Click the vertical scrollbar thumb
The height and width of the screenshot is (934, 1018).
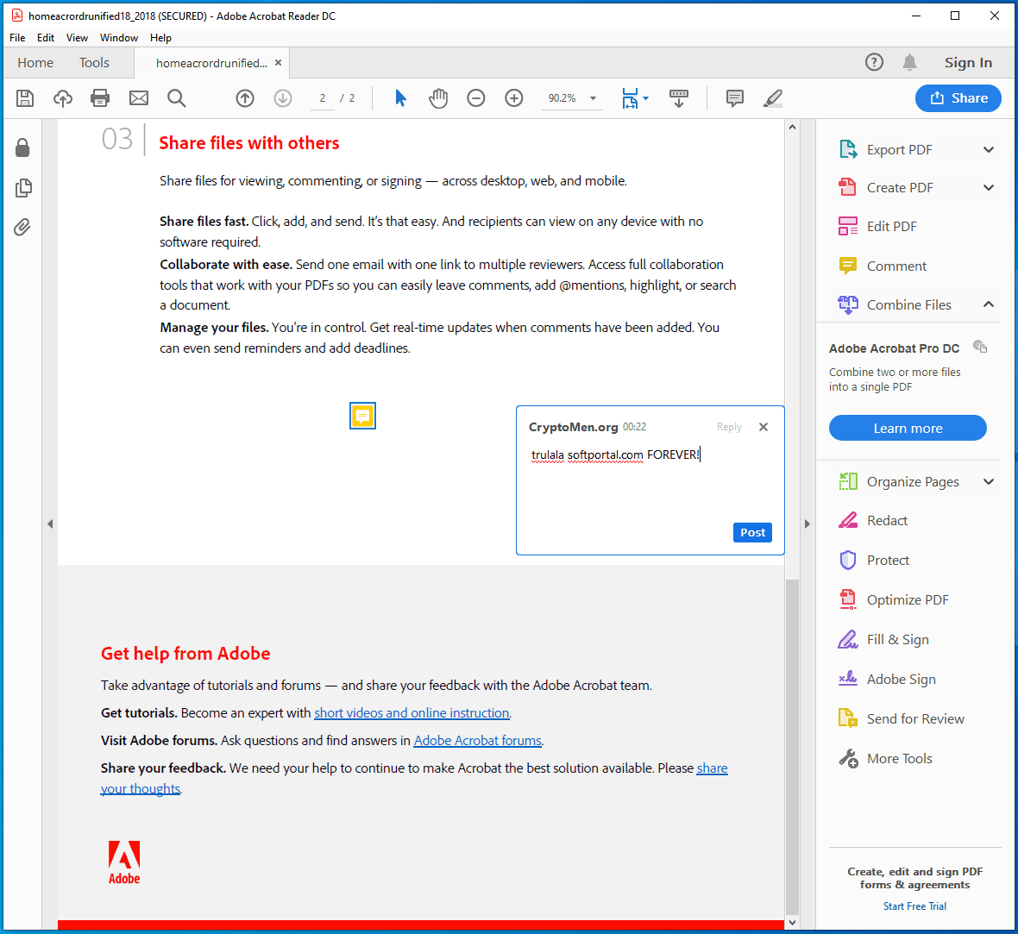click(792, 746)
